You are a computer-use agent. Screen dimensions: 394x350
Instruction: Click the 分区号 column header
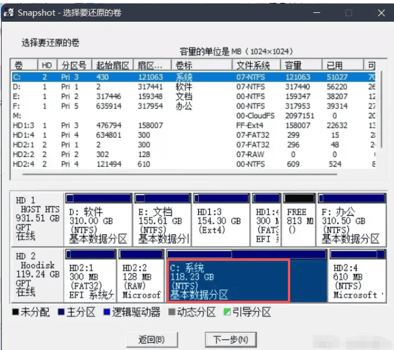pos(74,65)
